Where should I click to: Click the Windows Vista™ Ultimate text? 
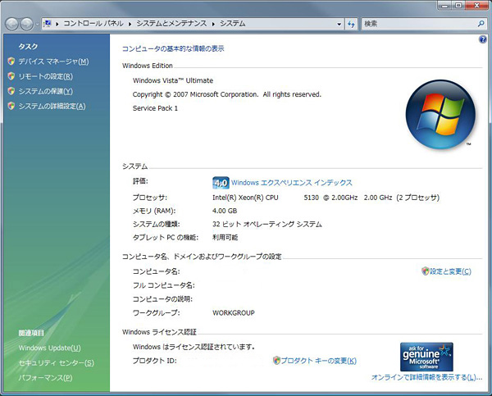(x=173, y=80)
